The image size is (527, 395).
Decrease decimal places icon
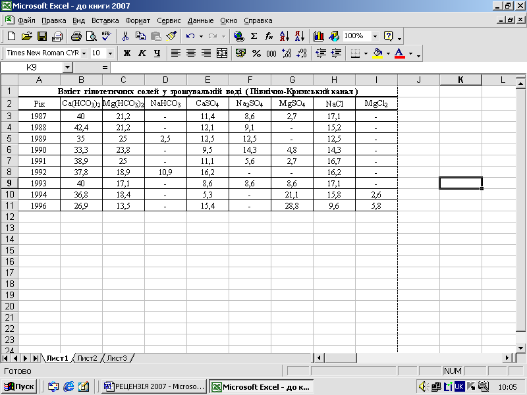click(302, 53)
